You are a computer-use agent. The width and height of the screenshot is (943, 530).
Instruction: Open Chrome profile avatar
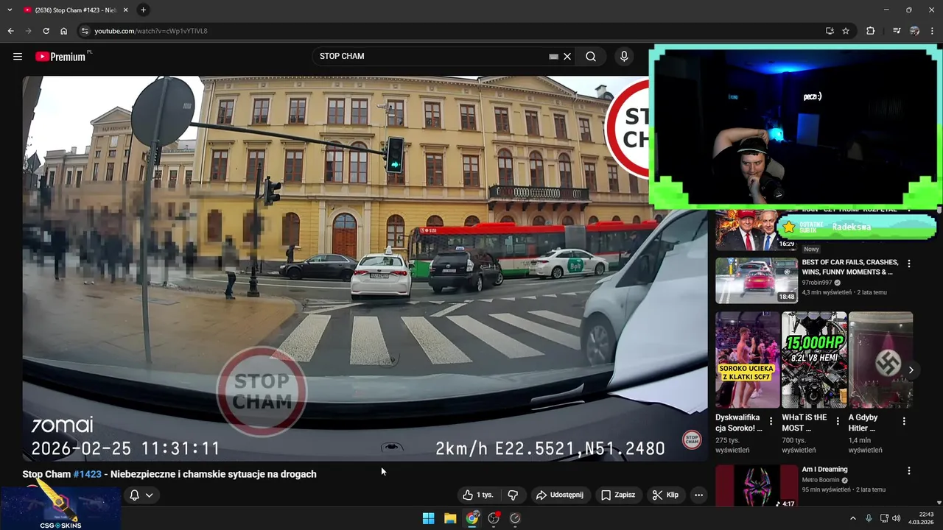[x=914, y=31]
